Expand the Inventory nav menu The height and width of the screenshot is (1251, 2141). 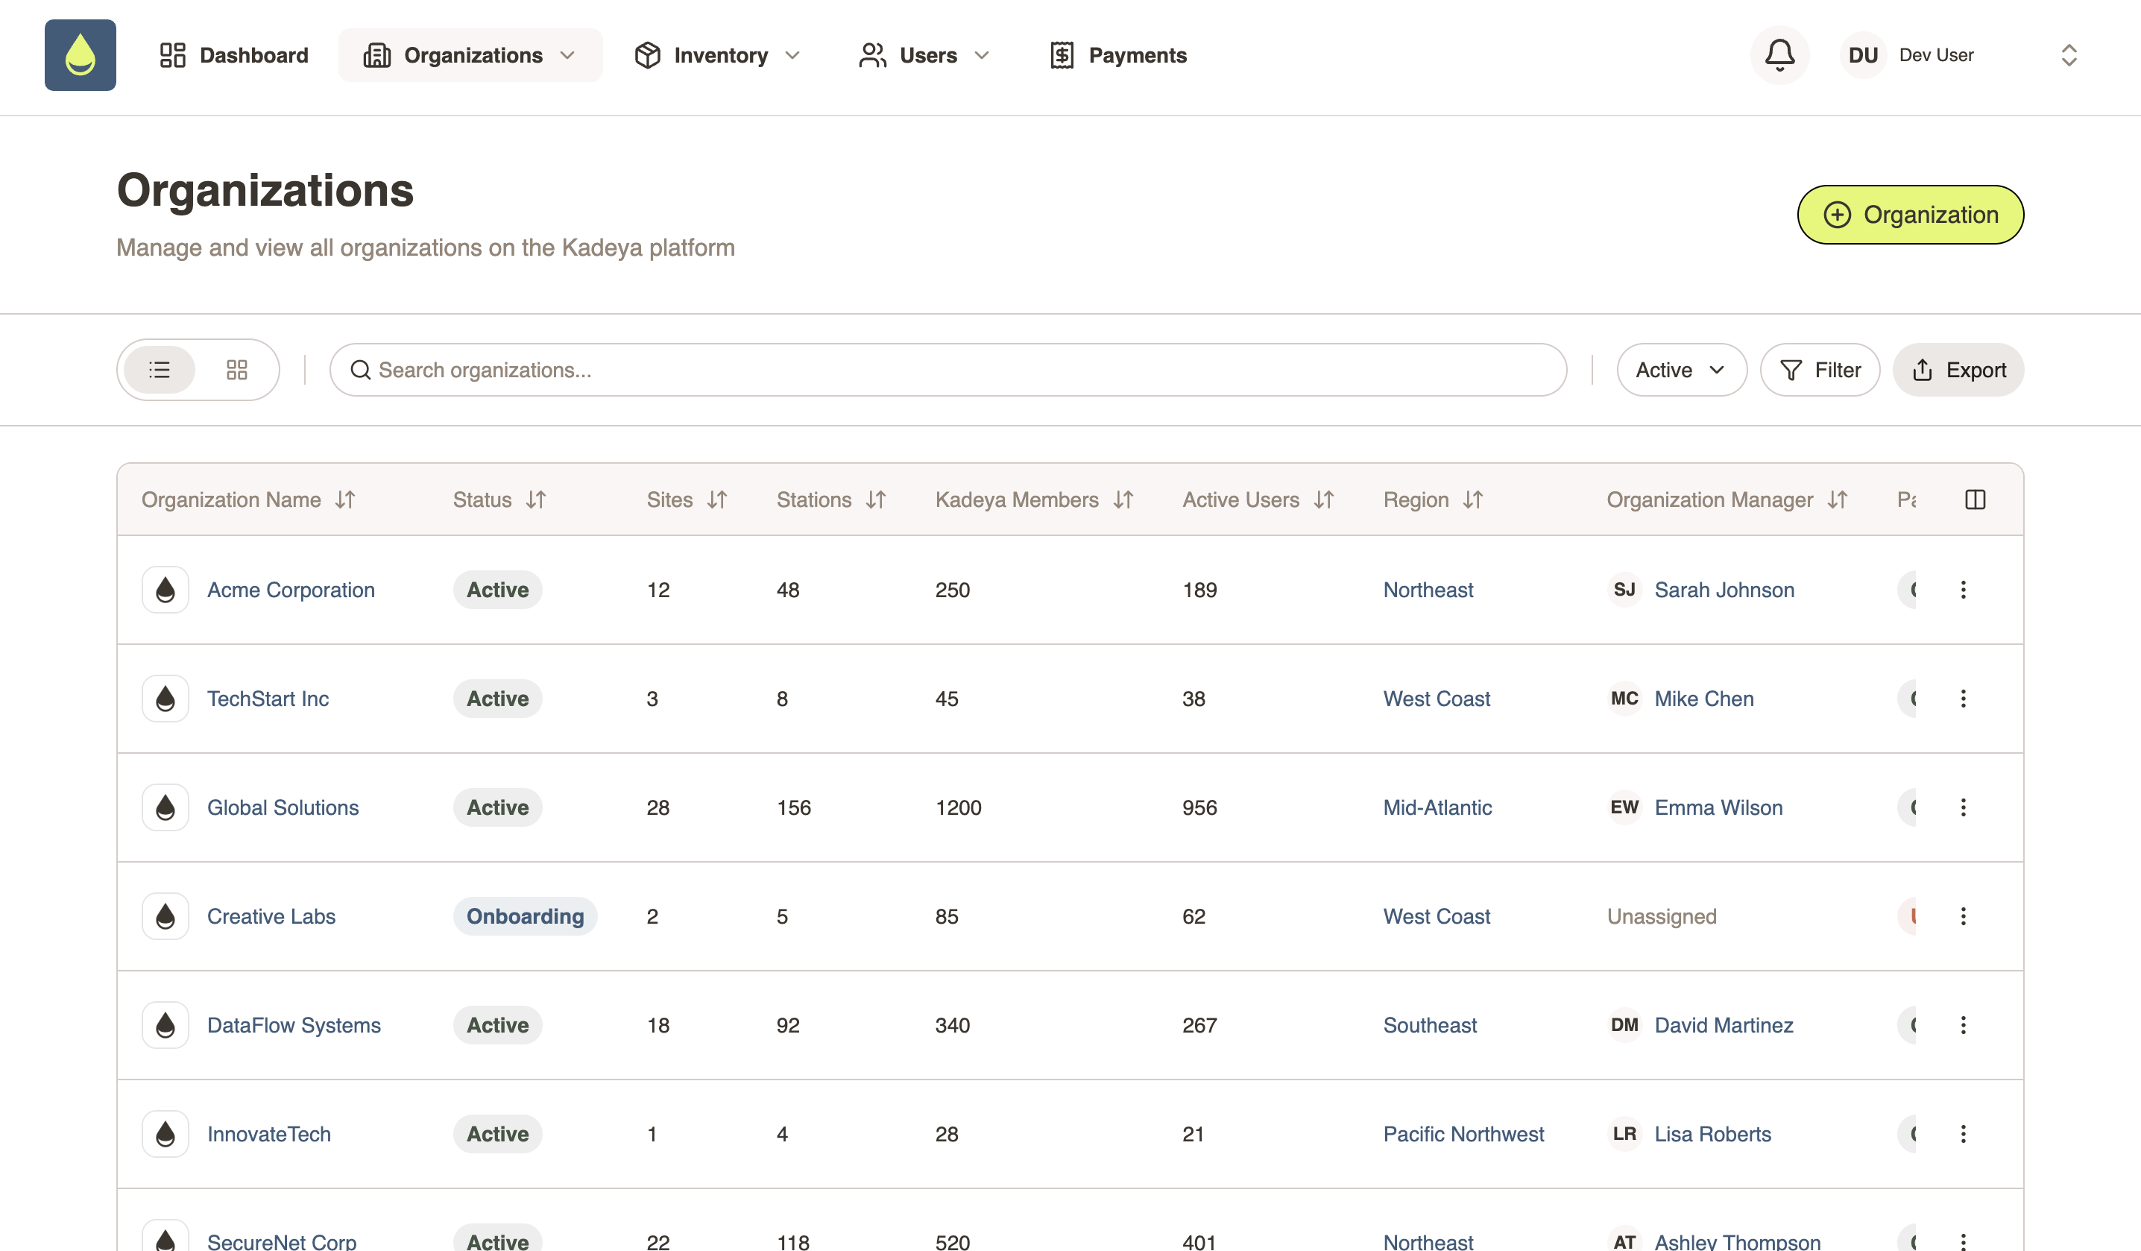[717, 55]
